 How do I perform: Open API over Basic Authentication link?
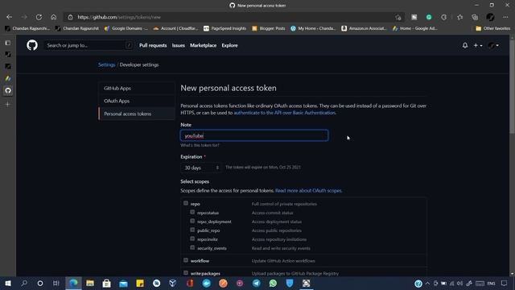pyautogui.click(x=285, y=113)
